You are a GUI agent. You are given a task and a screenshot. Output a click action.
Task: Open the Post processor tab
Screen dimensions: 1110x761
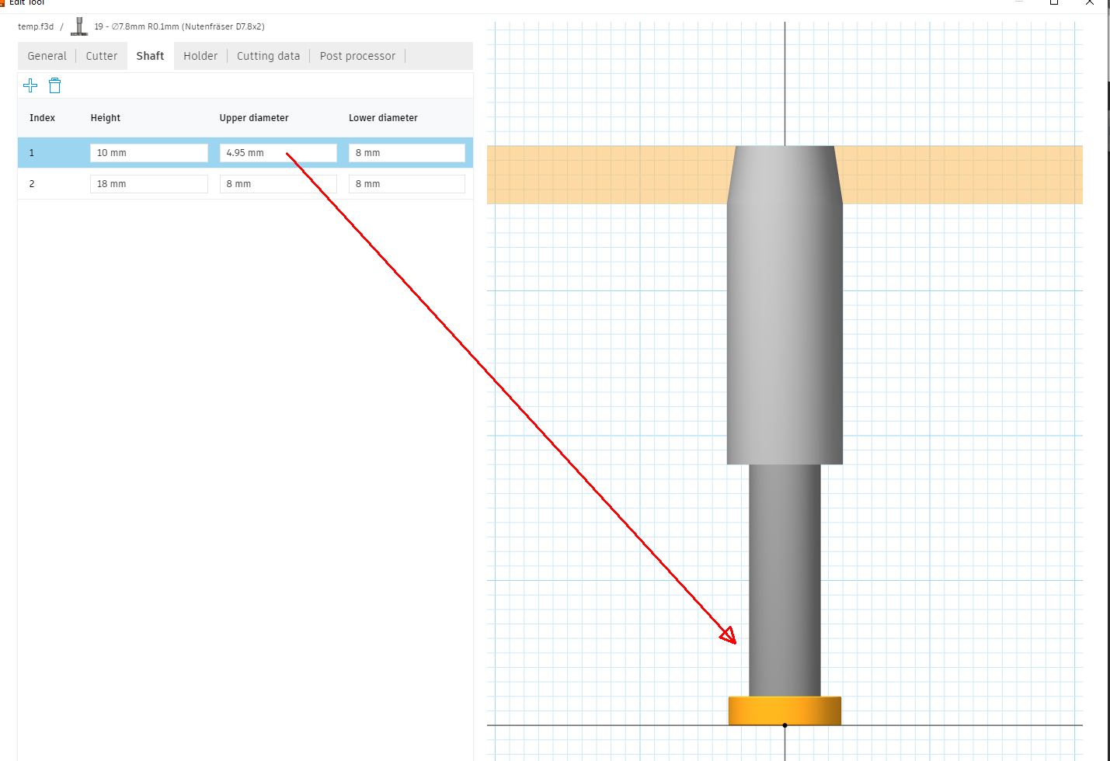coord(357,55)
